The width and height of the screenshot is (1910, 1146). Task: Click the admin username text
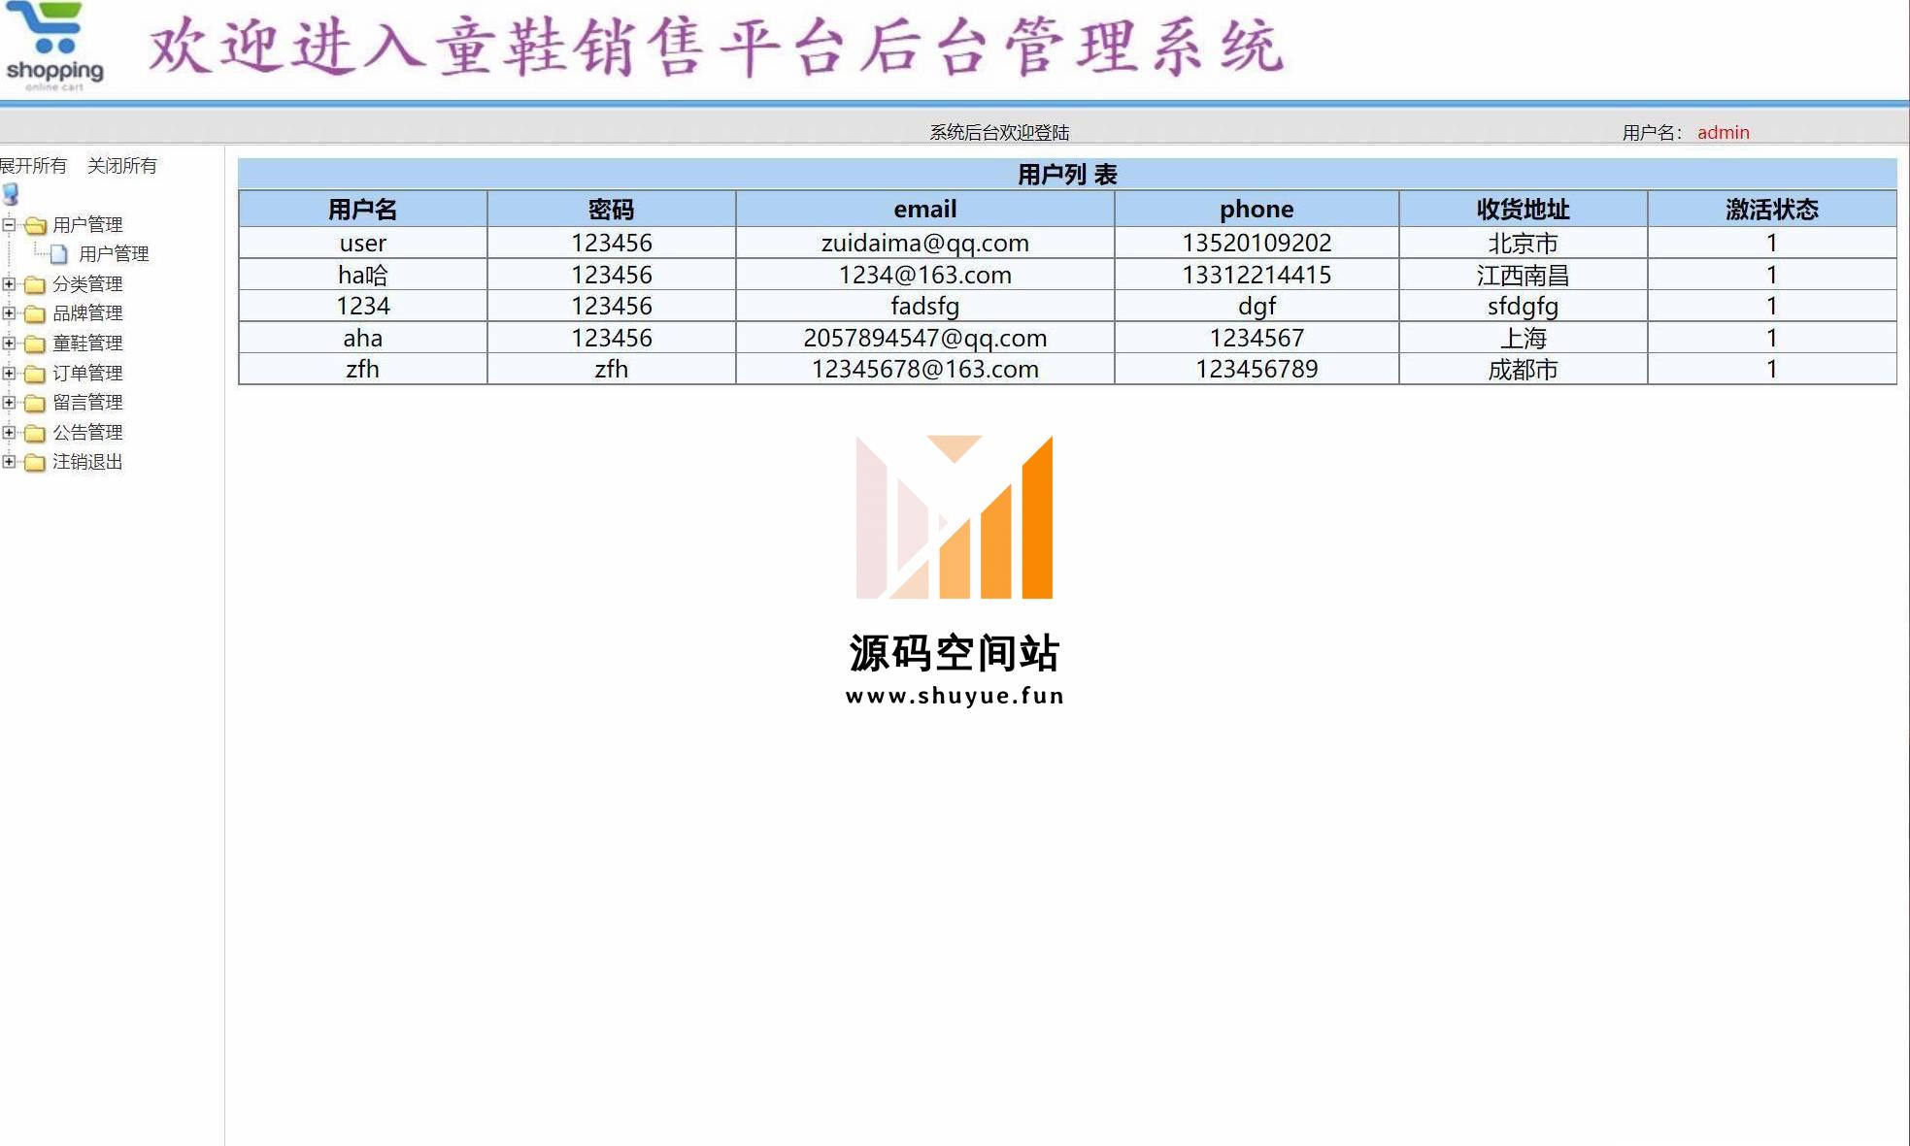coord(1724,132)
